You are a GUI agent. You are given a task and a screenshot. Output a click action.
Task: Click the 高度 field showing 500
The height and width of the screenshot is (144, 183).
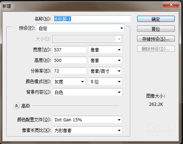pyautogui.click(x=70, y=60)
